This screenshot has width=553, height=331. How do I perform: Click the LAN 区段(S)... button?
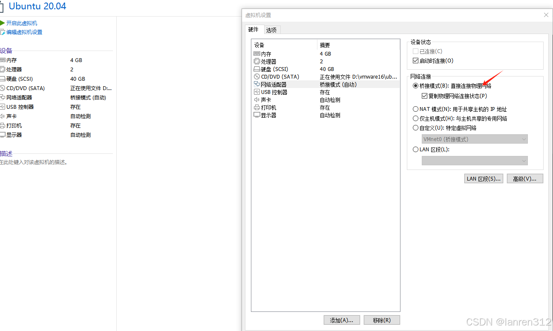click(484, 179)
